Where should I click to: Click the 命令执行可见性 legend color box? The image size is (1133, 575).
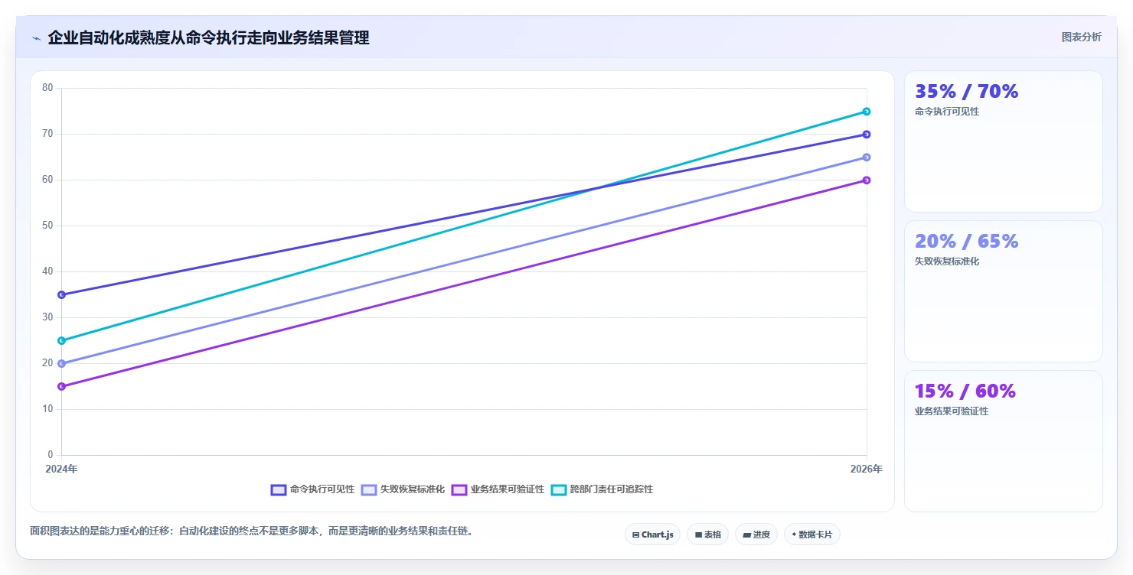[x=279, y=489]
